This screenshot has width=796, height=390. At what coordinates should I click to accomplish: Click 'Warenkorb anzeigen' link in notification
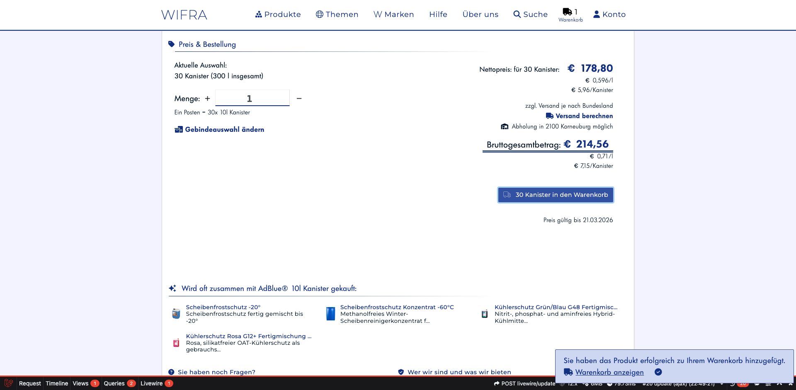[x=609, y=372]
